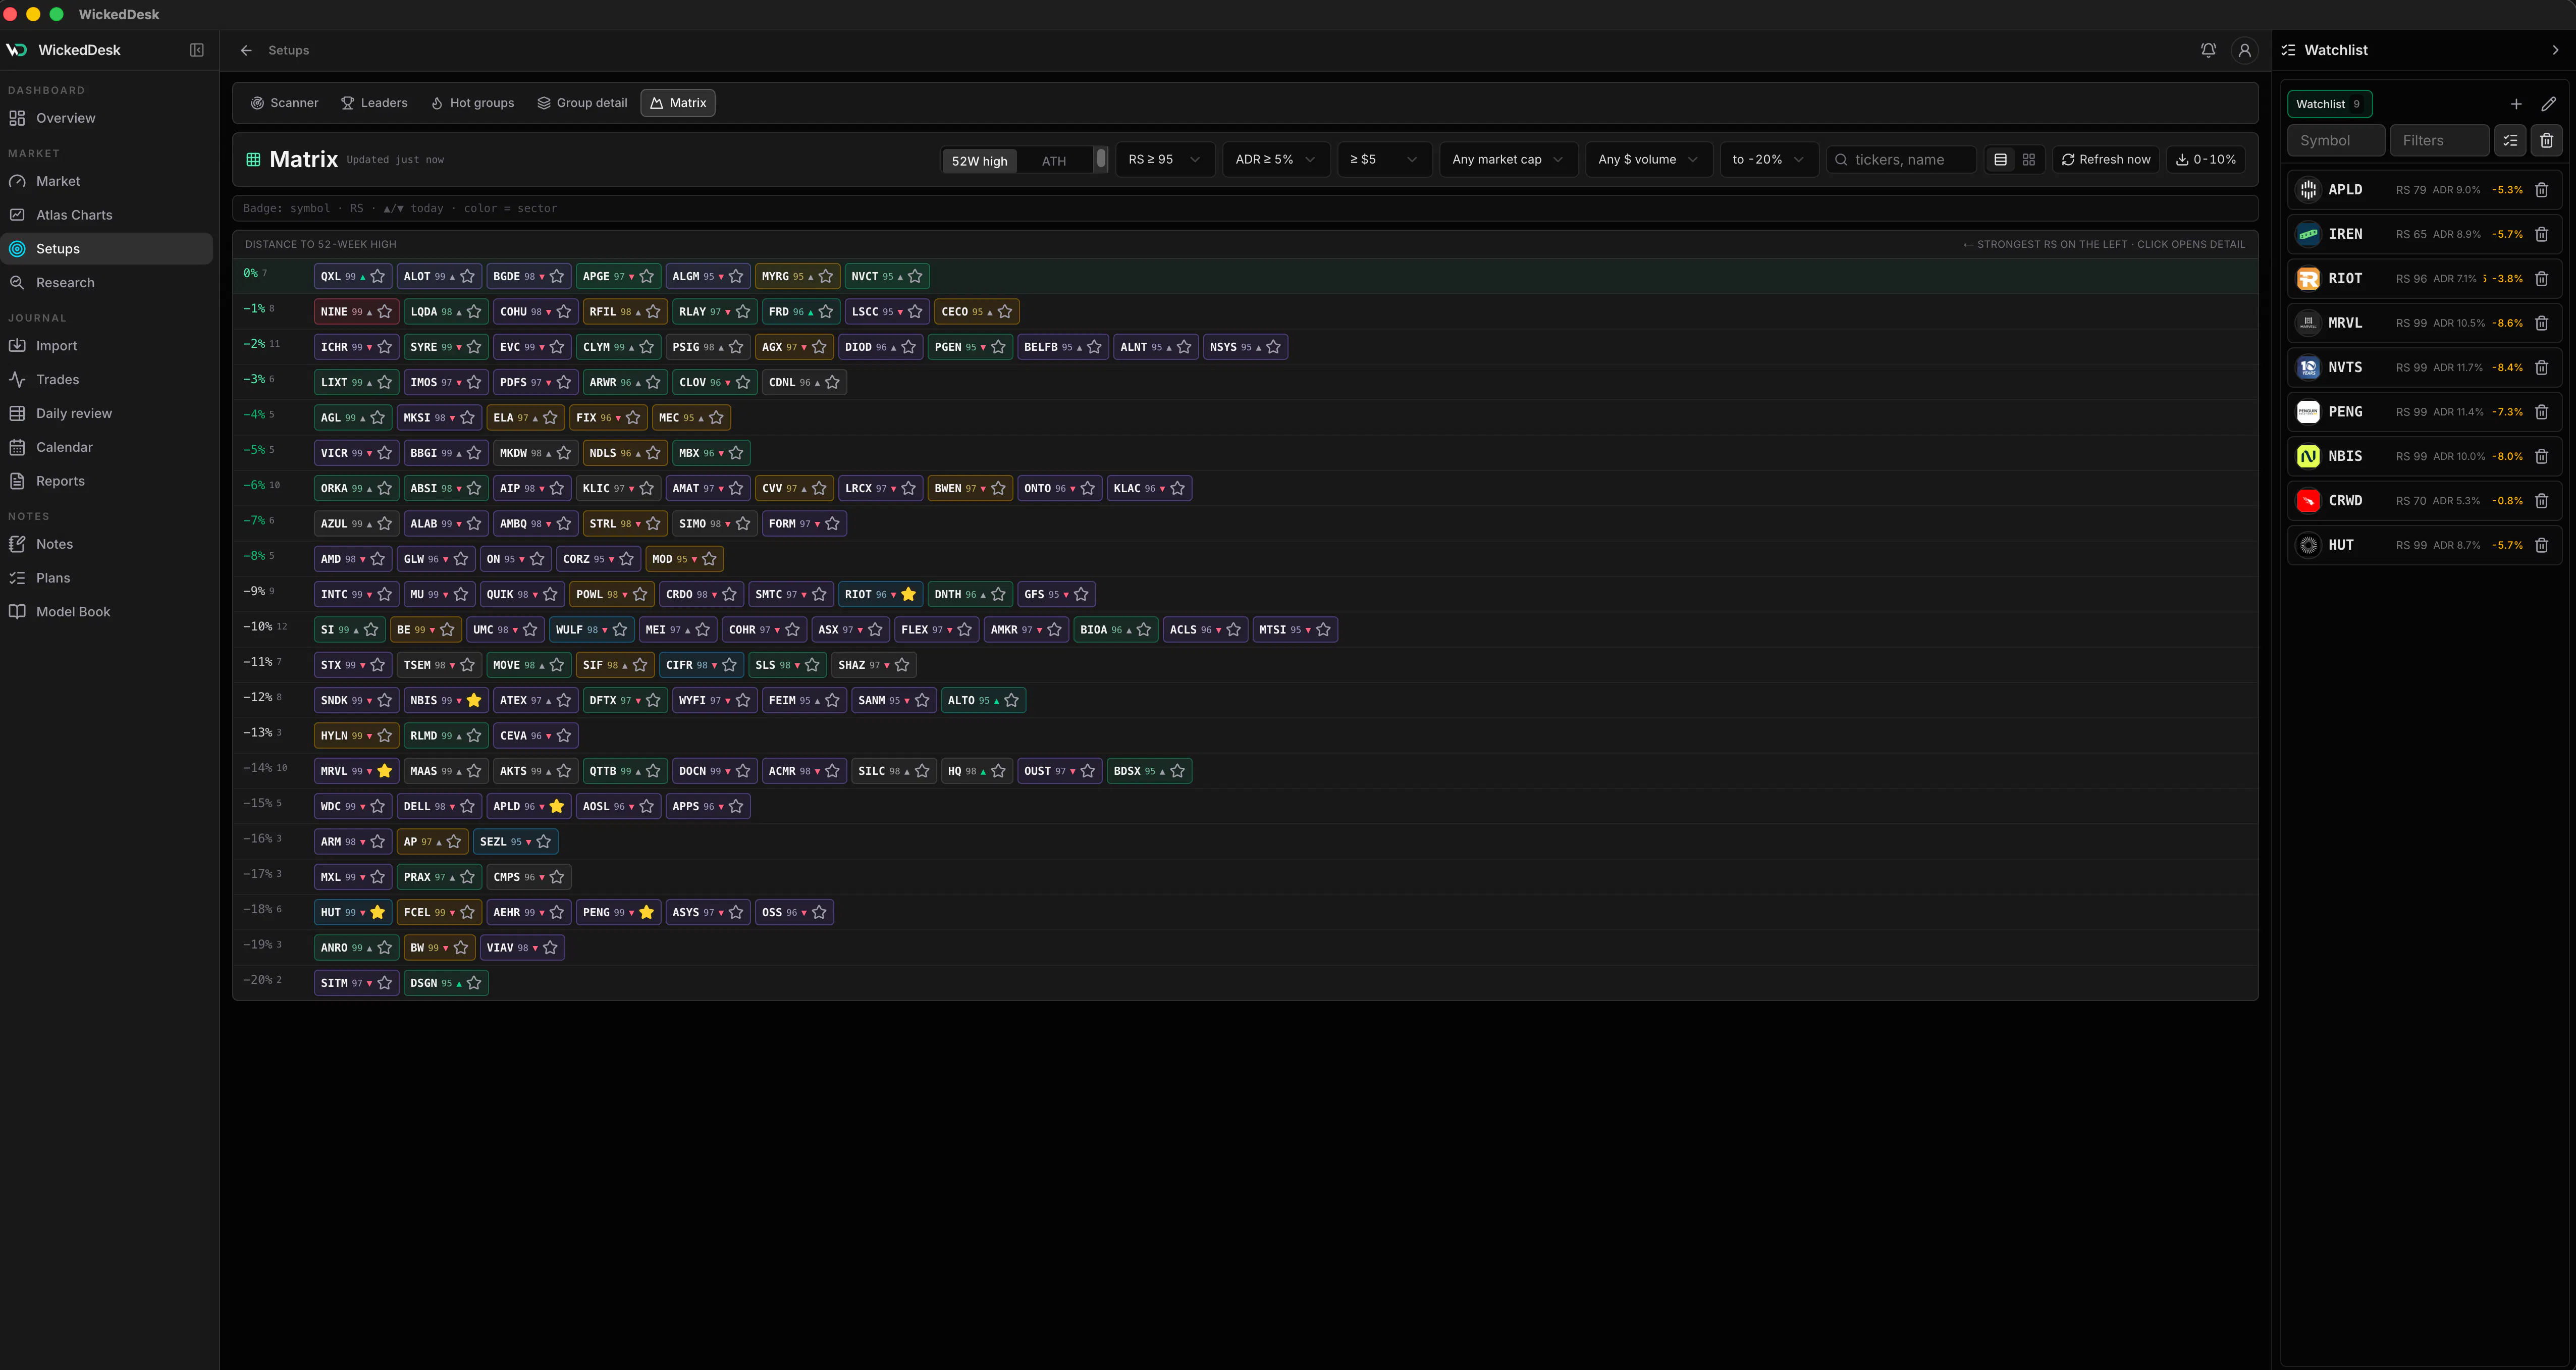Viewport: 2576px width, 1370px height.
Task: Edit the watchlist with the pencil icon
Action: point(2548,104)
